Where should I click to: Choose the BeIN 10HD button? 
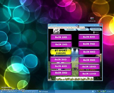(89, 66)
